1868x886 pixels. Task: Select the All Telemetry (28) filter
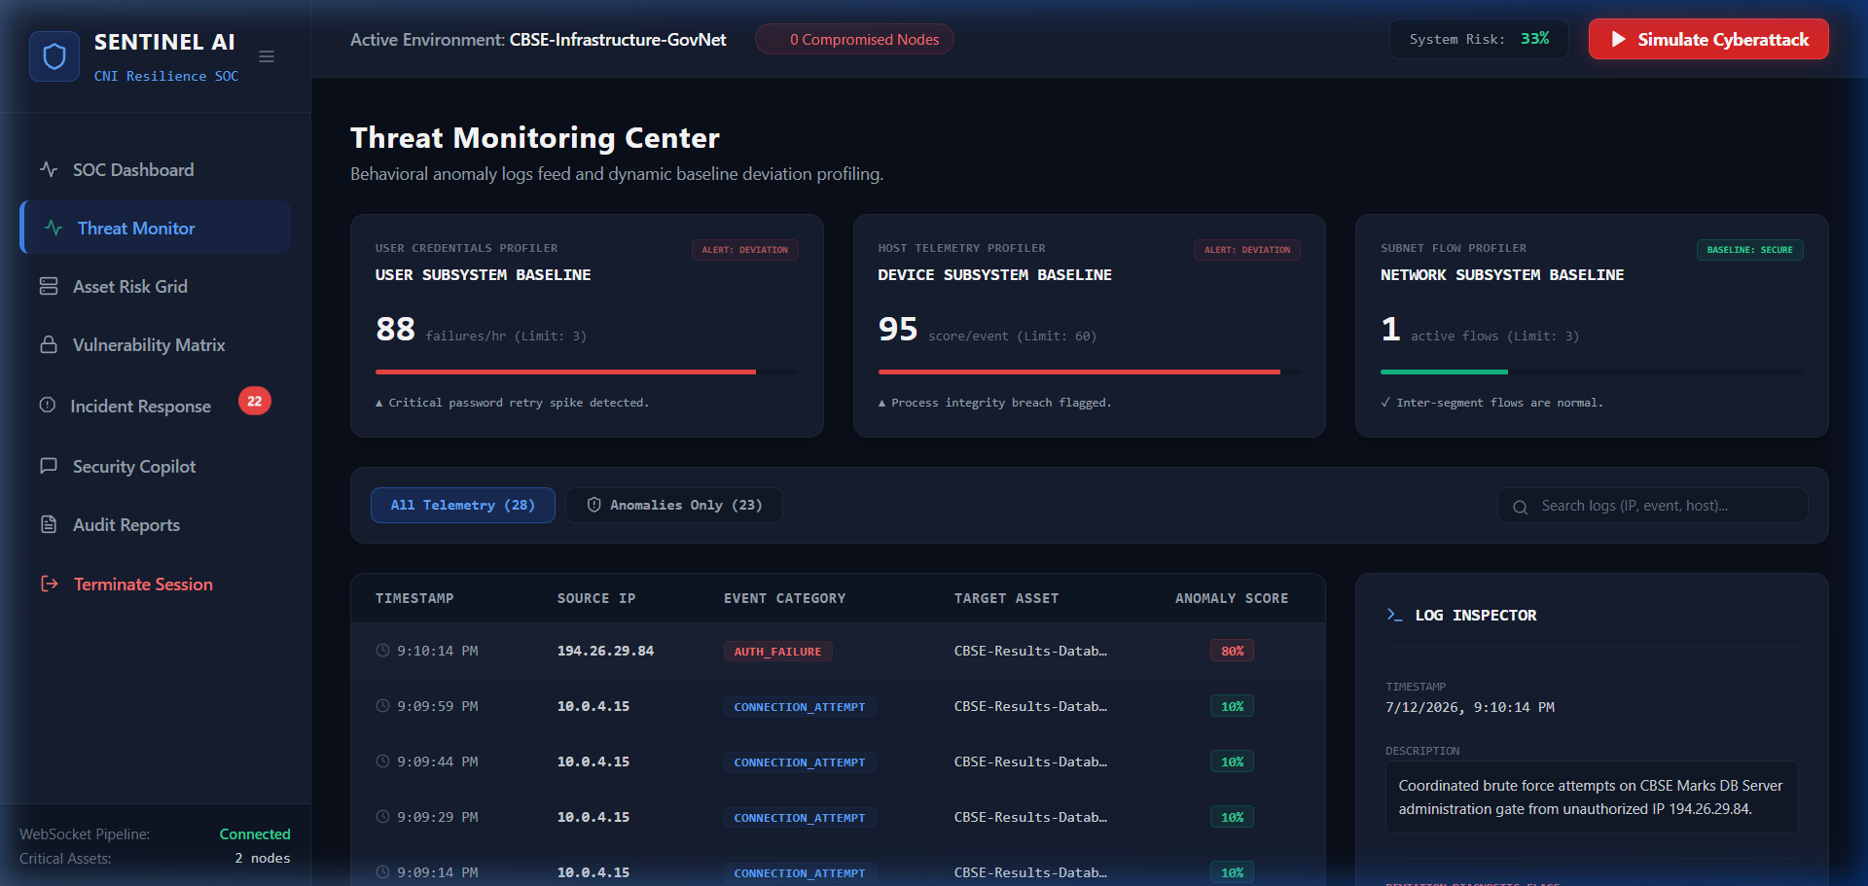[463, 505]
